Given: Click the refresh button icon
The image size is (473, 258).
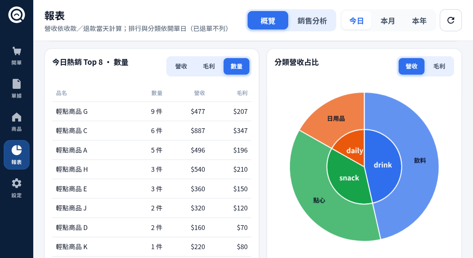Looking at the screenshot, I should click(x=451, y=20).
